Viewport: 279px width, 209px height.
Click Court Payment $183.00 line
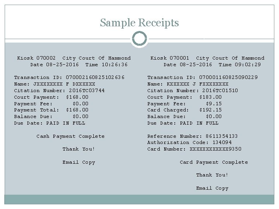click(184, 97)
